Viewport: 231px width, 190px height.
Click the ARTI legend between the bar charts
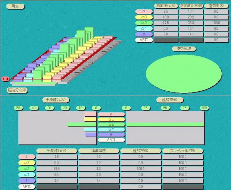[111, 139]
